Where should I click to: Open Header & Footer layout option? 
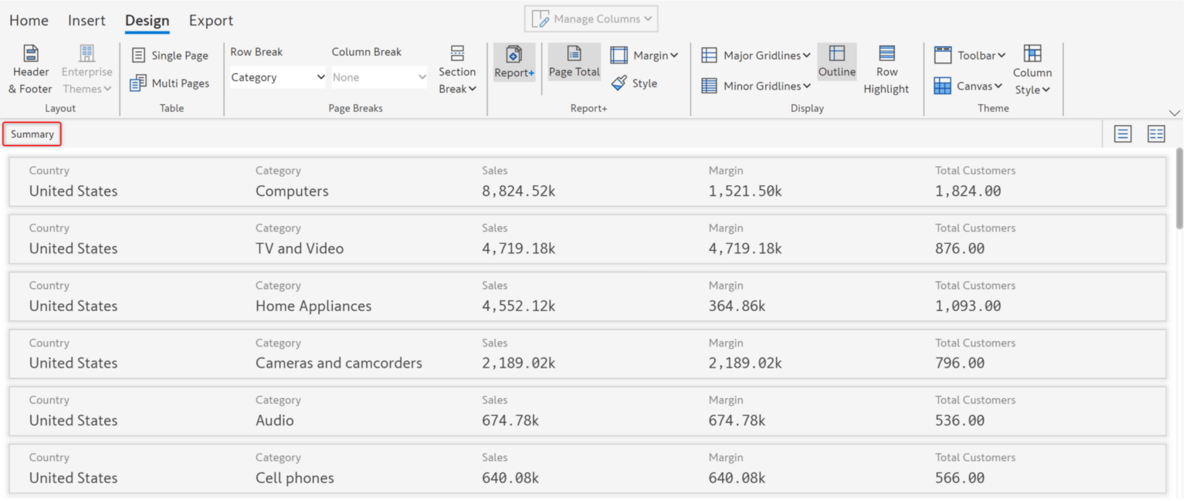(30, 69)
